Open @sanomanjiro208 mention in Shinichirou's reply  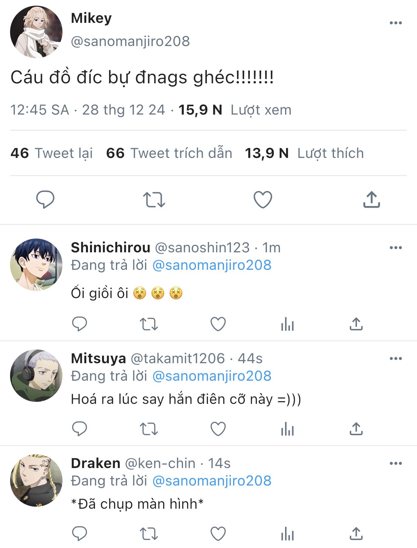pos(212,265)
